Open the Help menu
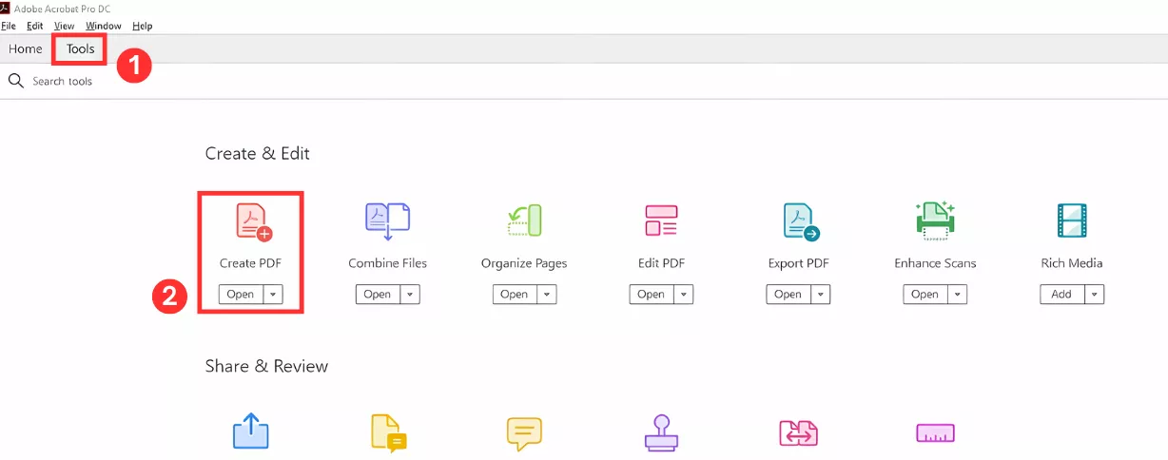The image size is (1168, 460). click(142, 26)
